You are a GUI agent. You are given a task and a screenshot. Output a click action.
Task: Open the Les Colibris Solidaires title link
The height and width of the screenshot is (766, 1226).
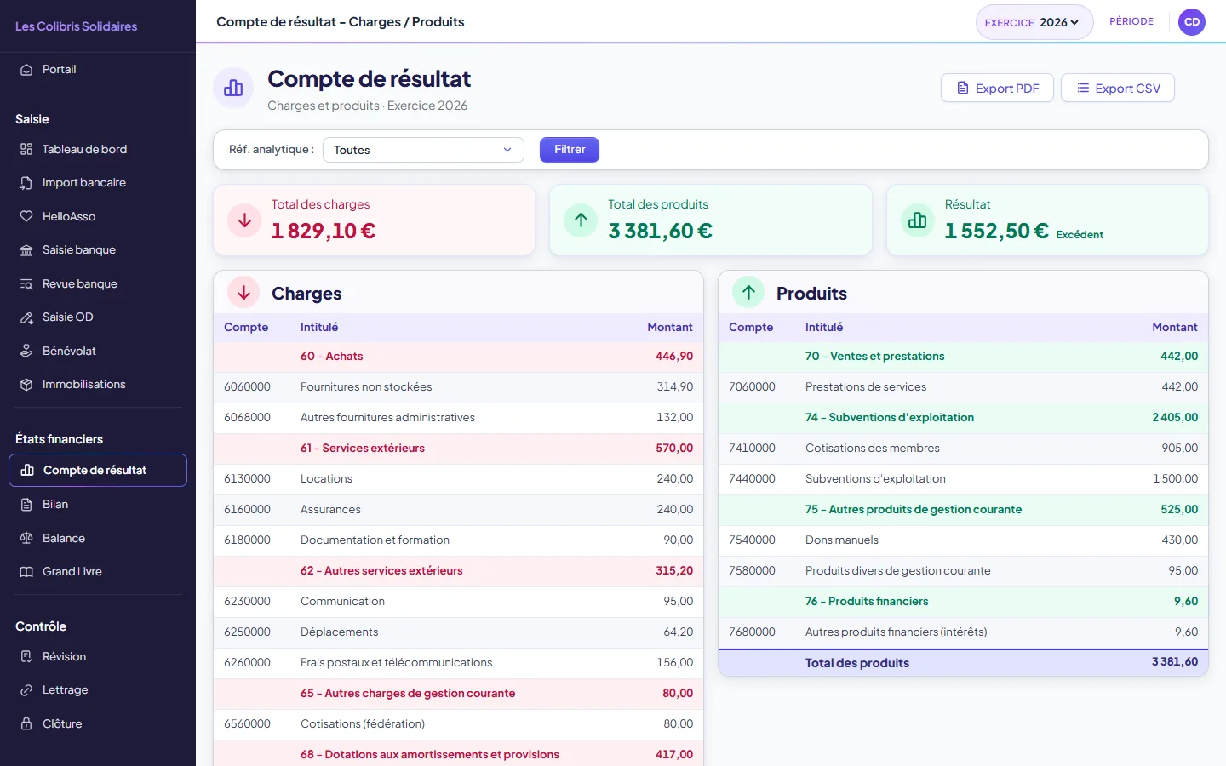77,26
